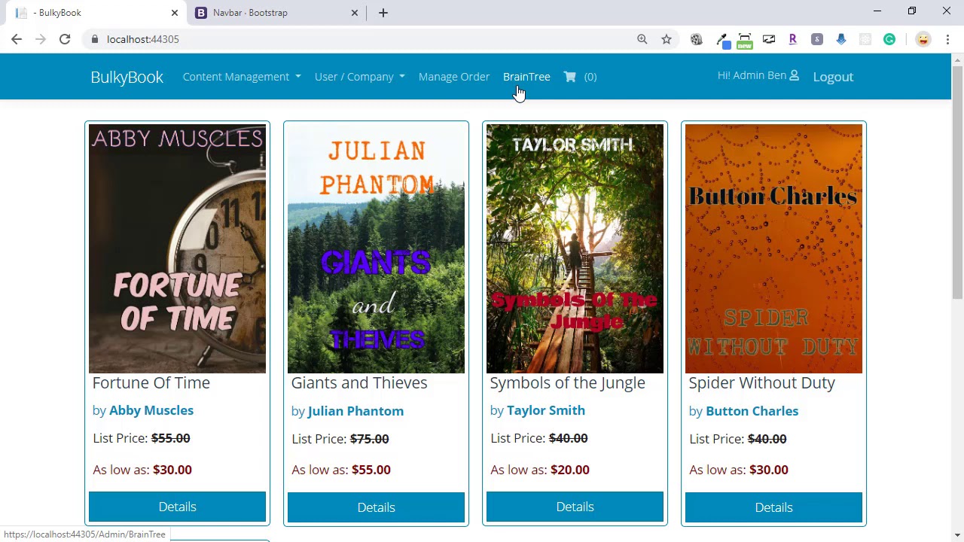Open the Rakuten R extension

click(x=793, y=39)
